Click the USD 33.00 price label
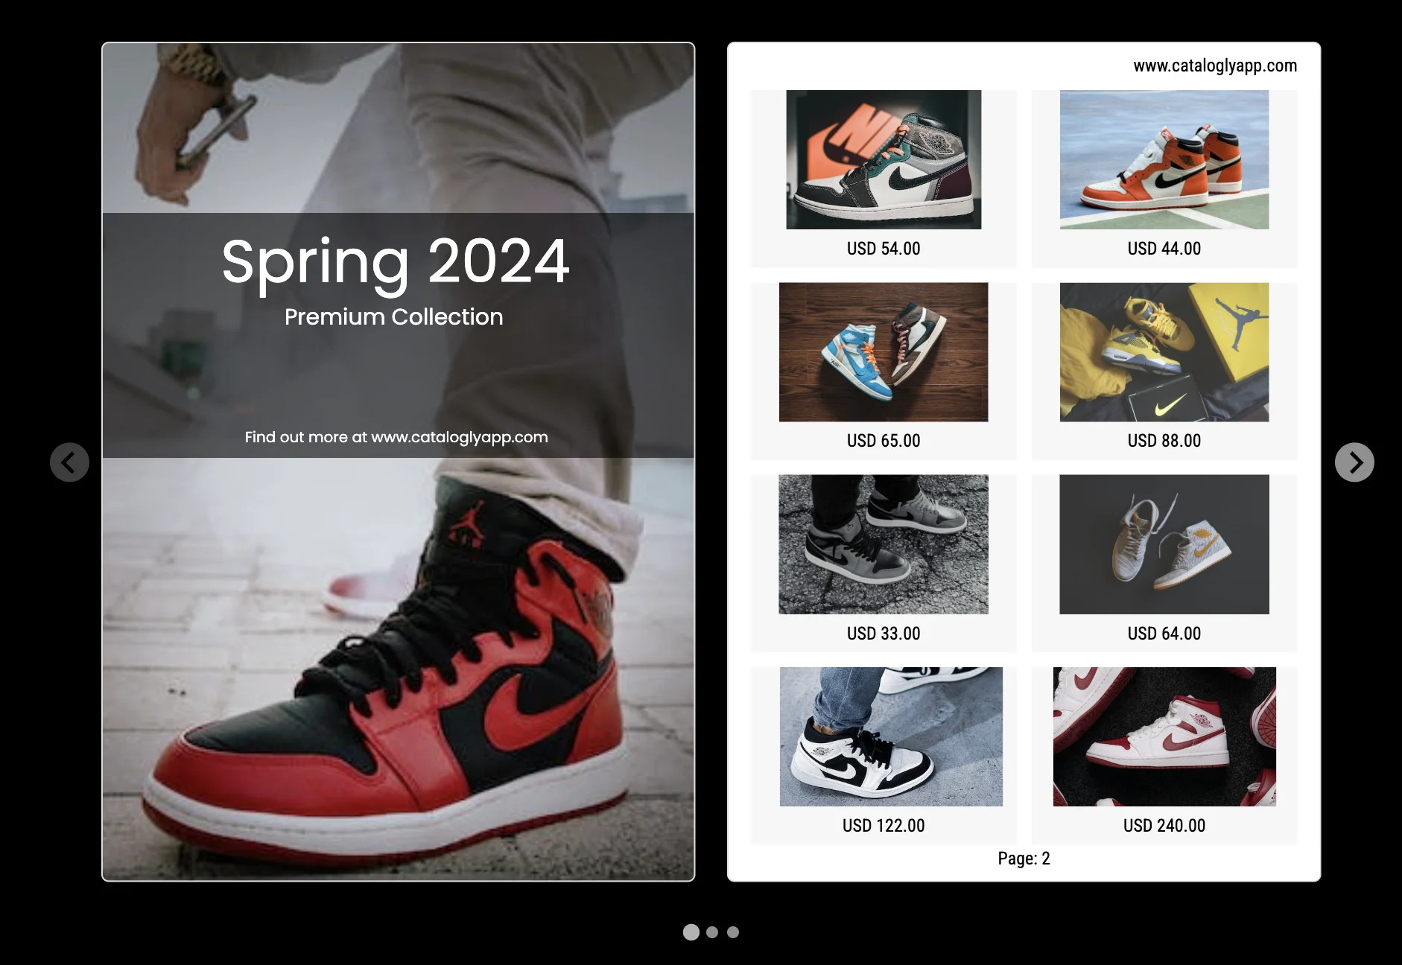Screen dimensions: 1402x965 [884, 634]
